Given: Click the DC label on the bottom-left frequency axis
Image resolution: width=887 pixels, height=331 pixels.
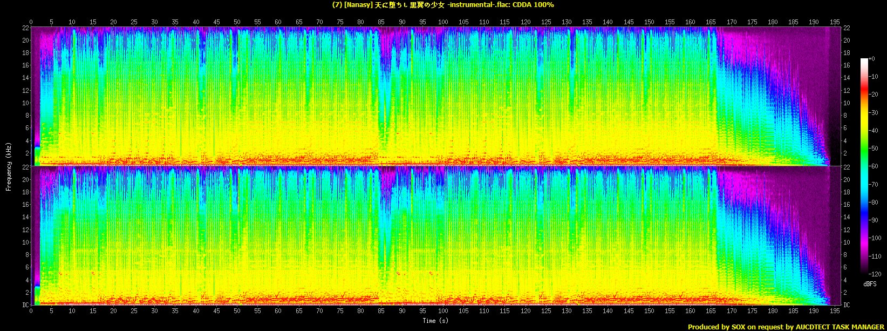Looking at the screenshot, I should coord(24,305).
